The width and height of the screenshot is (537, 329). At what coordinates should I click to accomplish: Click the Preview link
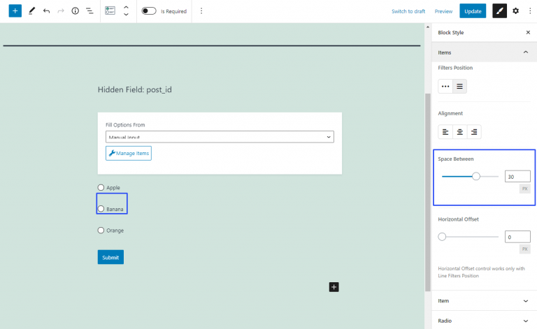pos(443,11)
